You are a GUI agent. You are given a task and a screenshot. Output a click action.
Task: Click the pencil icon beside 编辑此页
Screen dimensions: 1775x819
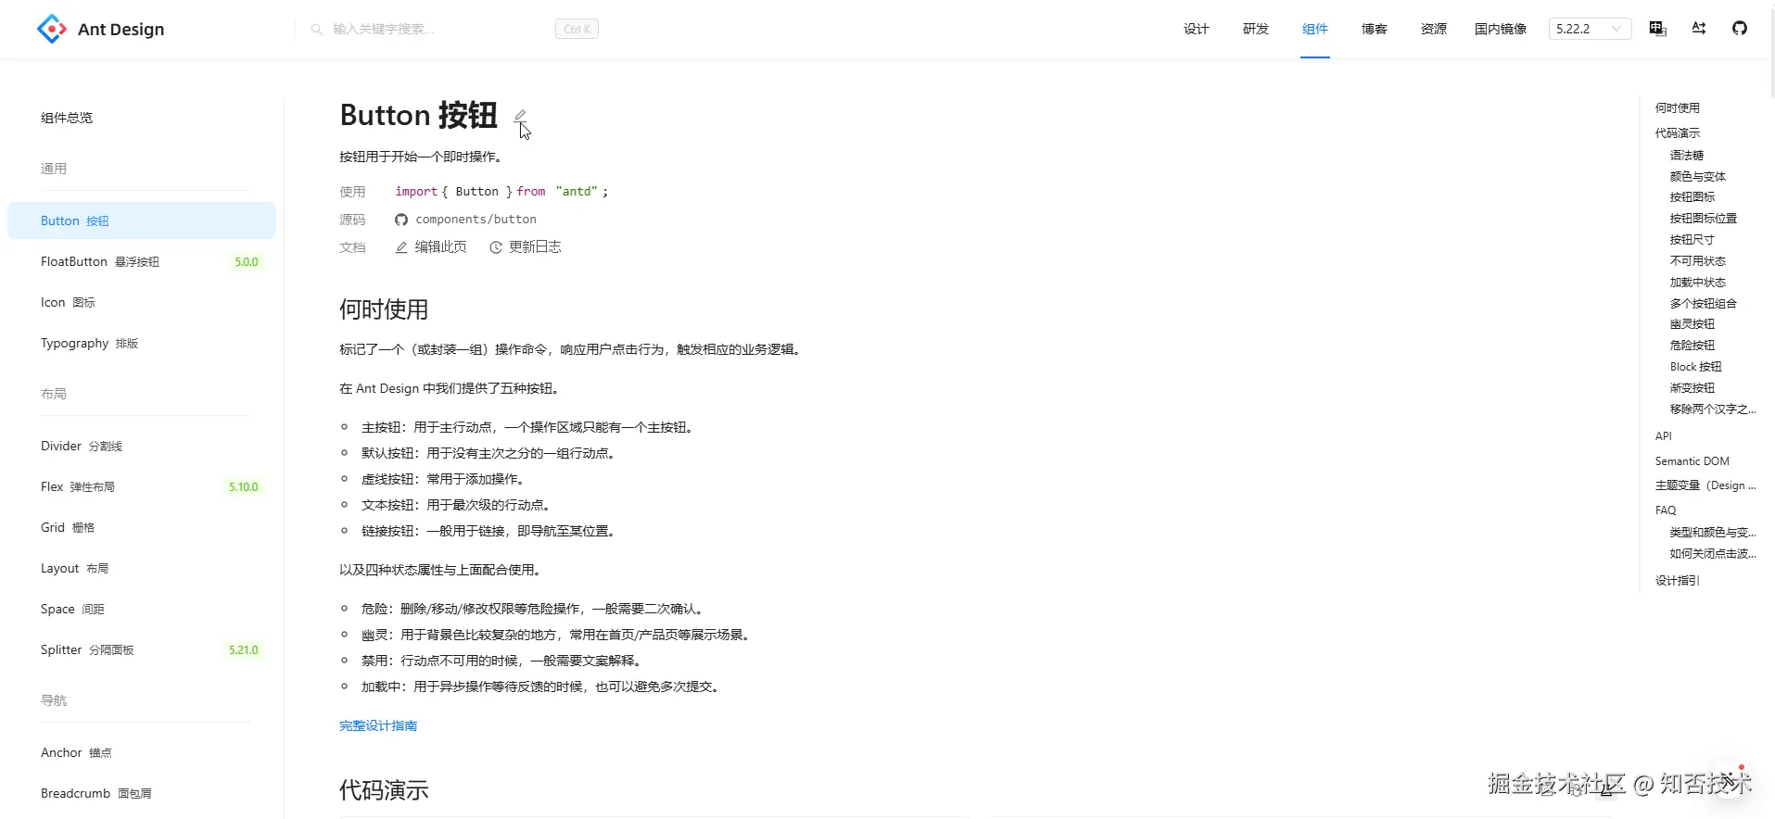(401, 247)
